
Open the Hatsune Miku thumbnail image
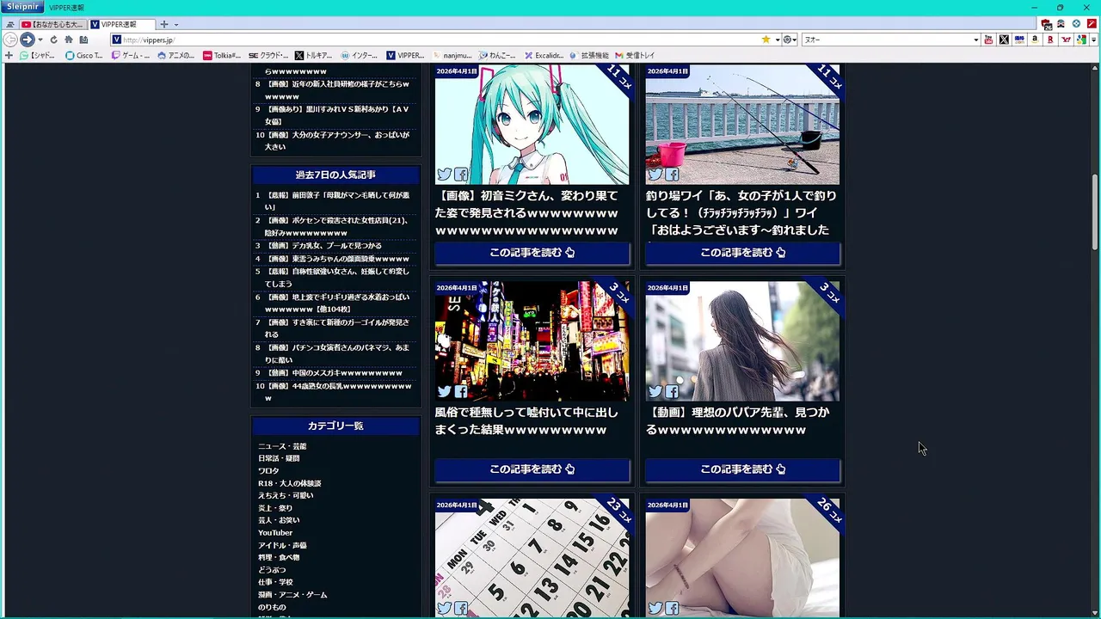pos(532,125)
